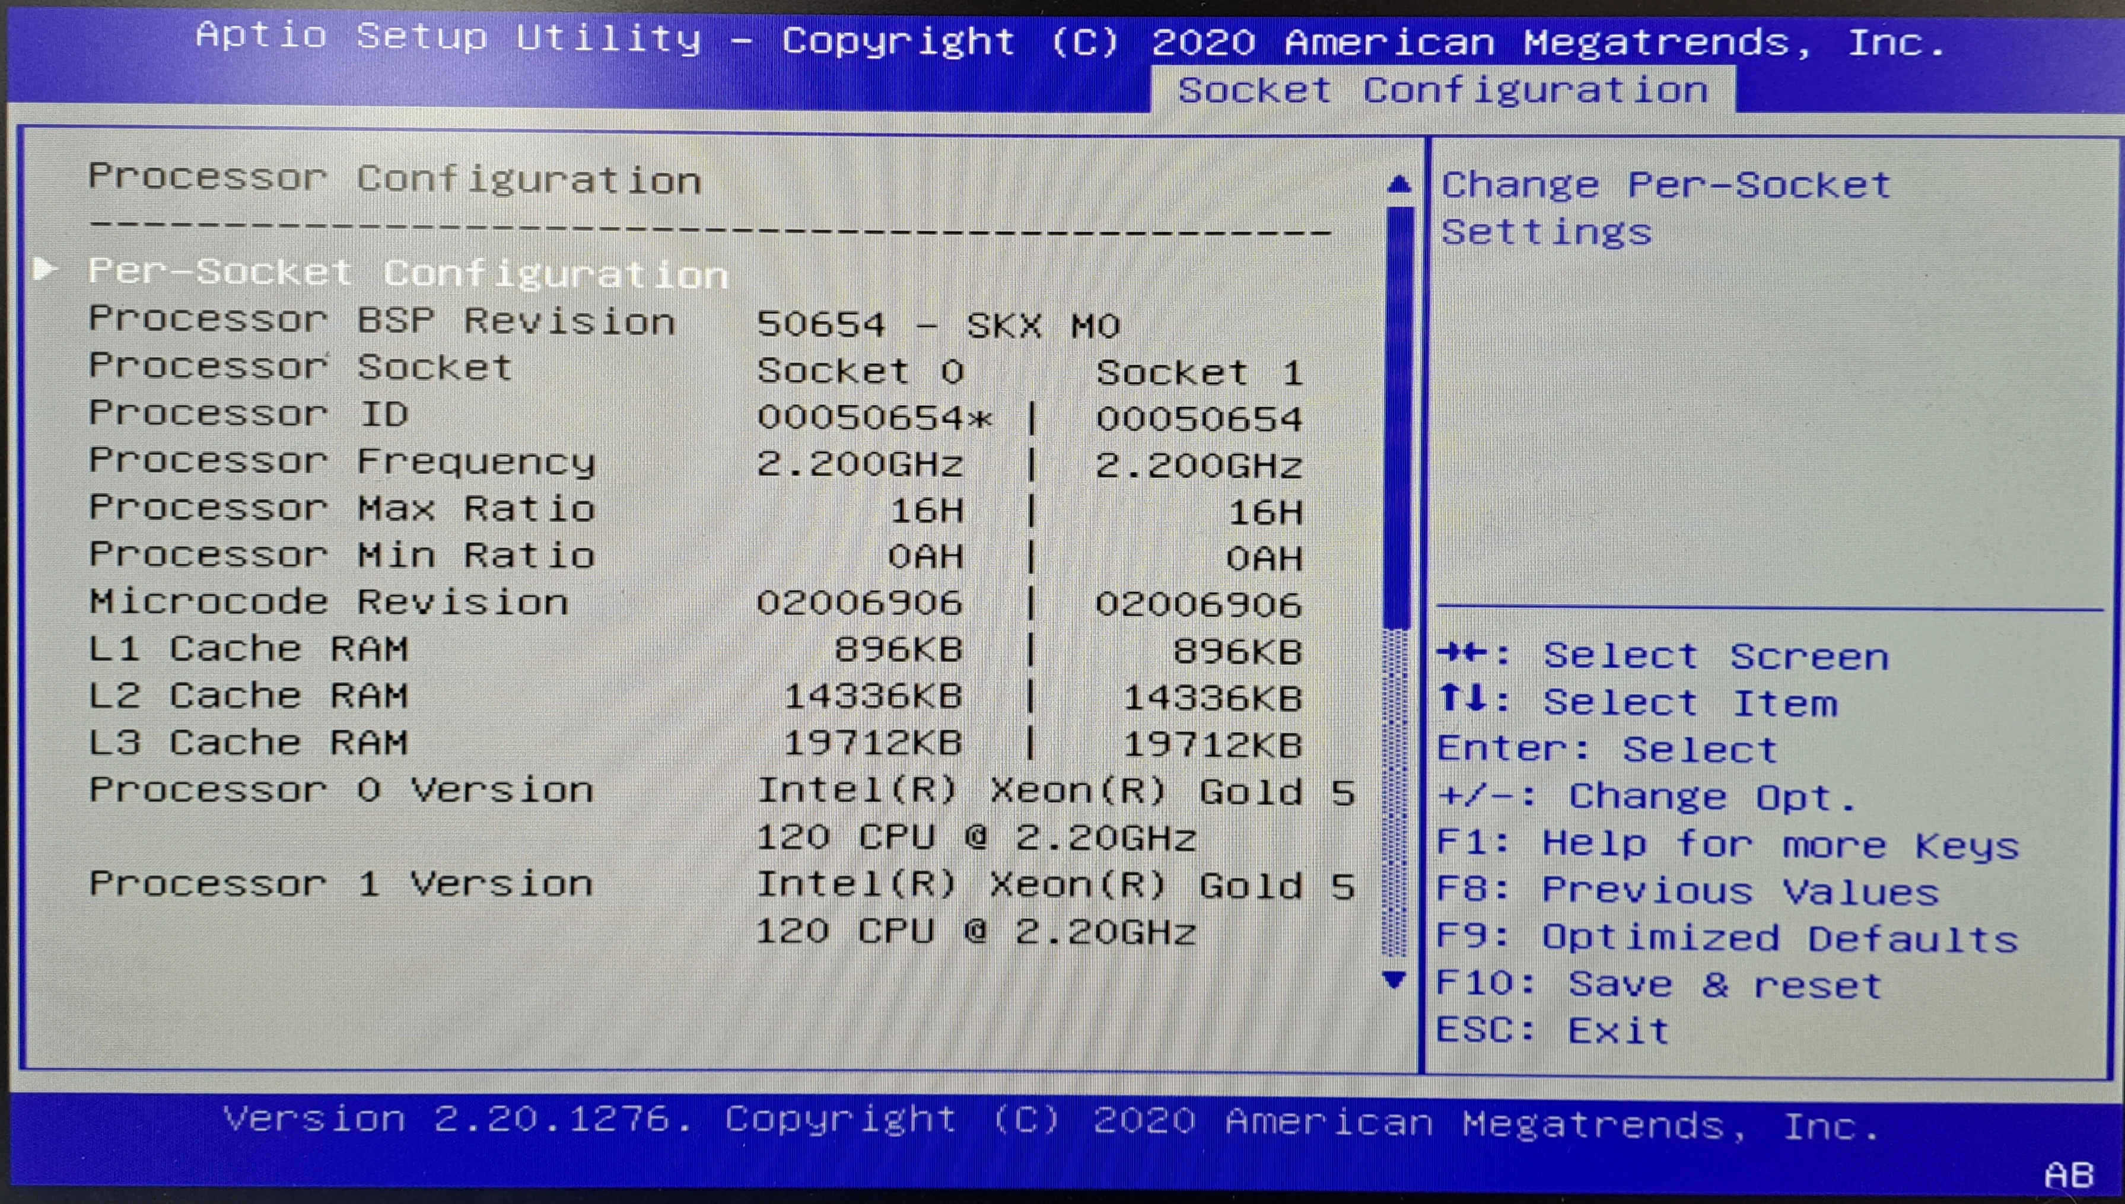2125x1204 pixels.
Task: Click the Processor Max Ratio label
Action: (x=342, y=508)
